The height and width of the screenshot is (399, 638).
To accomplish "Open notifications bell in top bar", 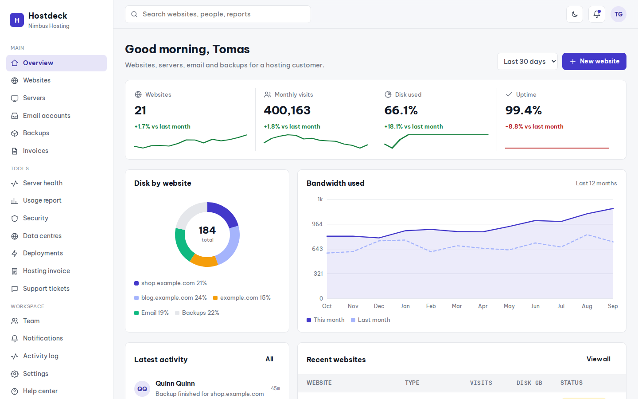I will point(597,14).
